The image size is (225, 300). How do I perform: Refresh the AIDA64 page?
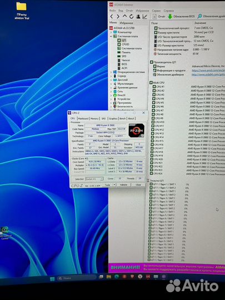pos(131,17)
